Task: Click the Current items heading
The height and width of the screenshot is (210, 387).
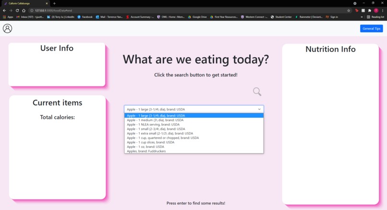Action: click(x=57, y=103)
